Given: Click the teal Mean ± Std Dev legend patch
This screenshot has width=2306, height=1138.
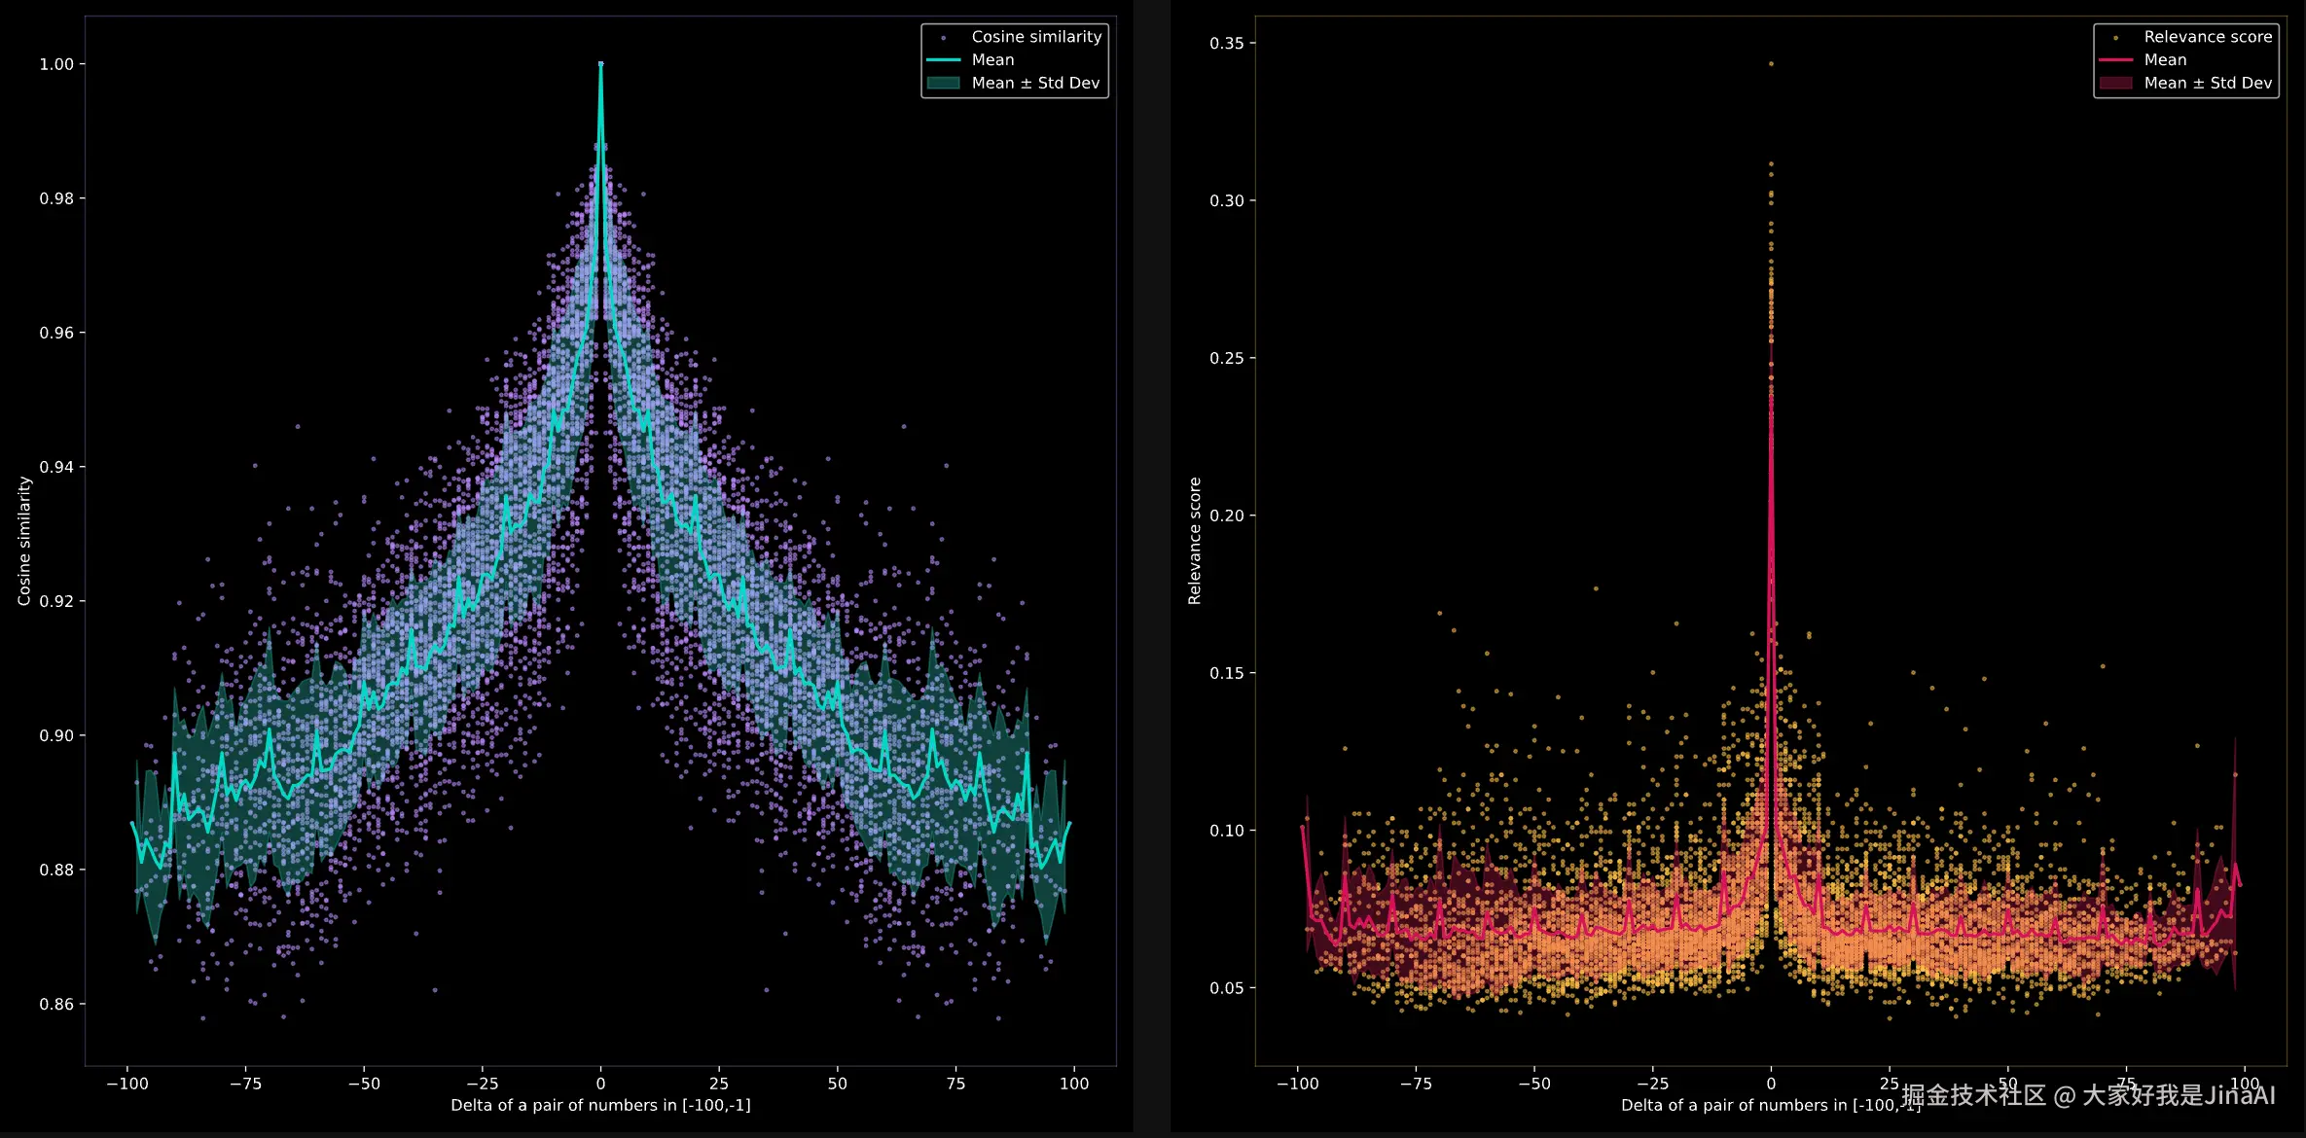Looking at the screenshot, I should click(x=943, y=84).
